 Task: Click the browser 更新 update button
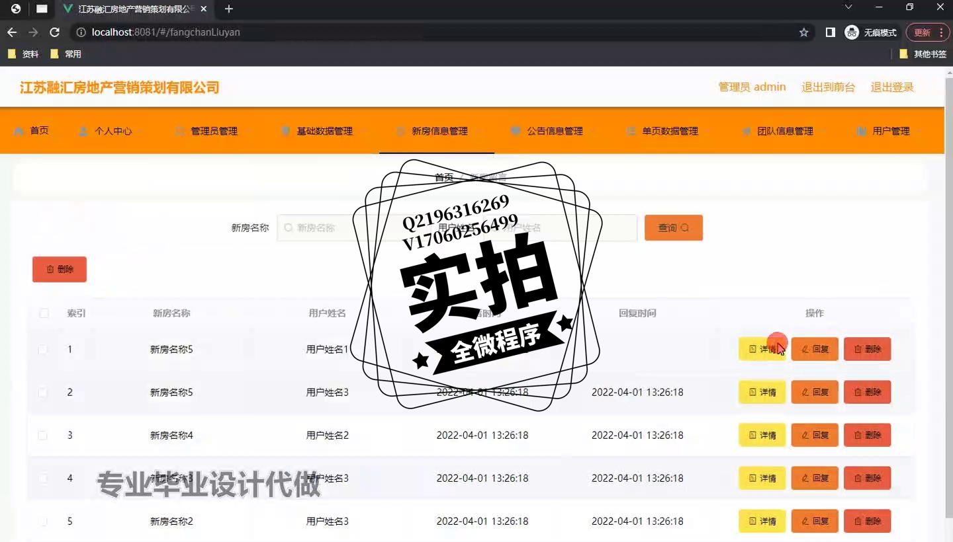pos(928,32)
